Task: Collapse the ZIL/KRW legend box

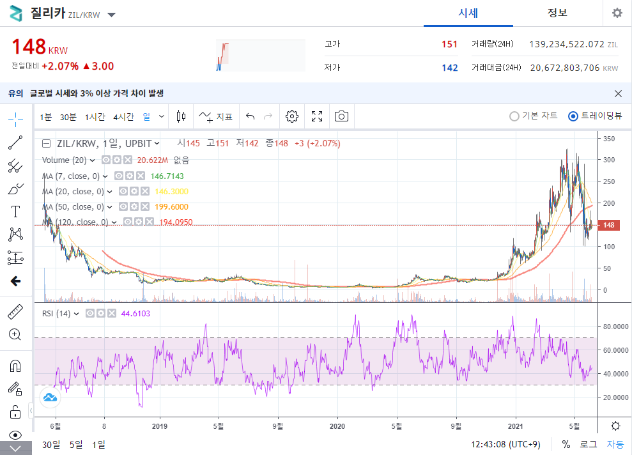Action: click(x=47, y=144)
